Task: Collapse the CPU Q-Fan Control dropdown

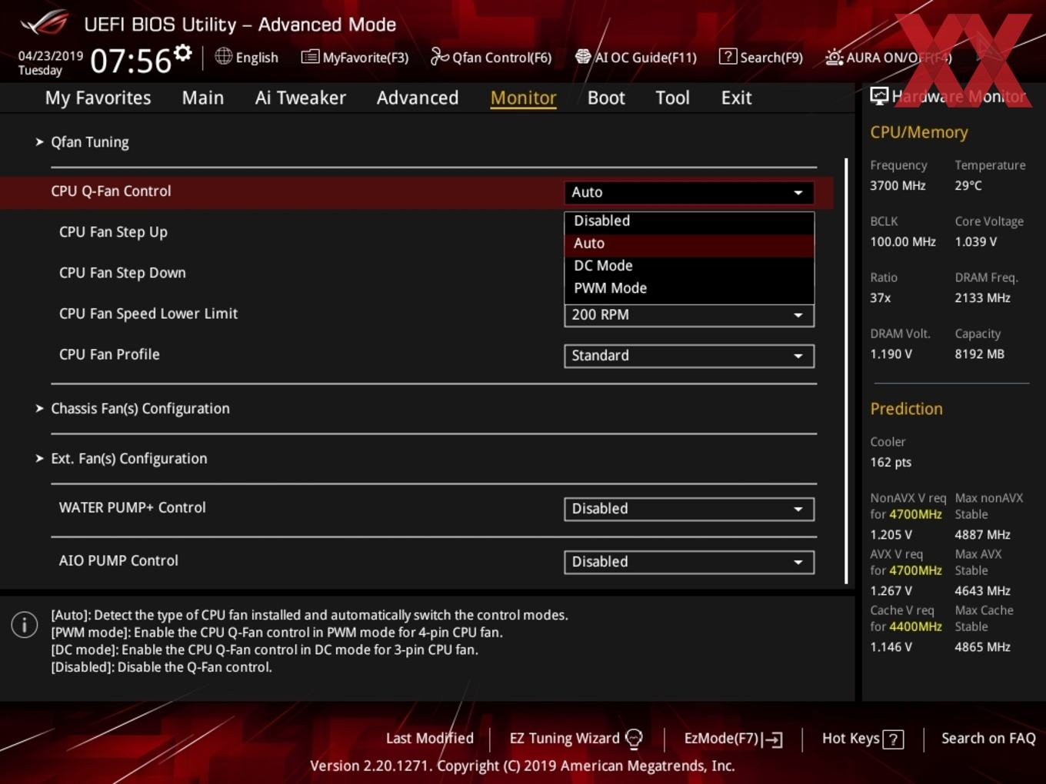Action: tap(689, 192)
